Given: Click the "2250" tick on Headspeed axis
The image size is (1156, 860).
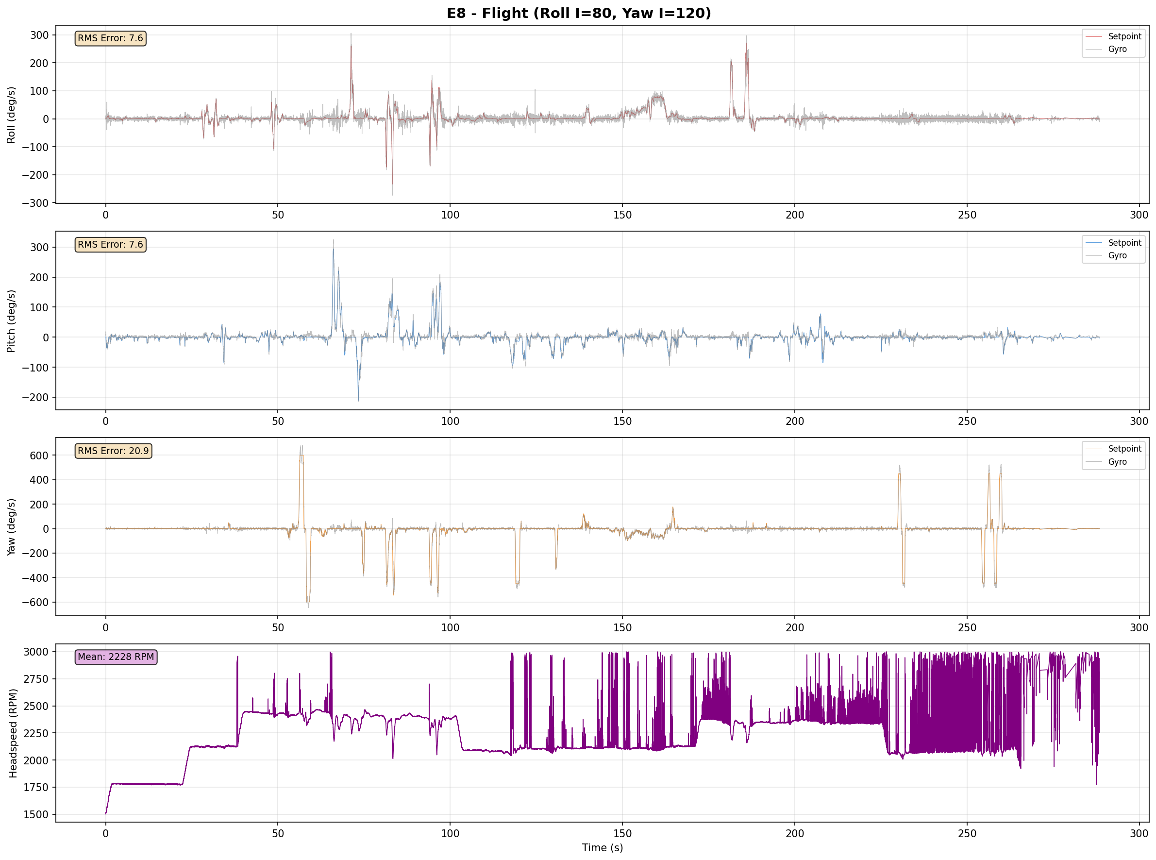Looking at the screenshot, I should 36,733.
